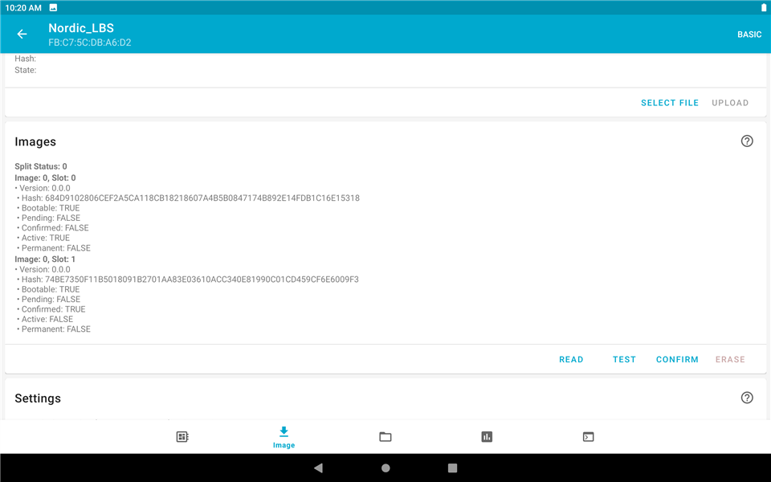The height and width of the screenshot is (482, 771).
Task: Click the UPLOAD button
Action: (730, 103)
